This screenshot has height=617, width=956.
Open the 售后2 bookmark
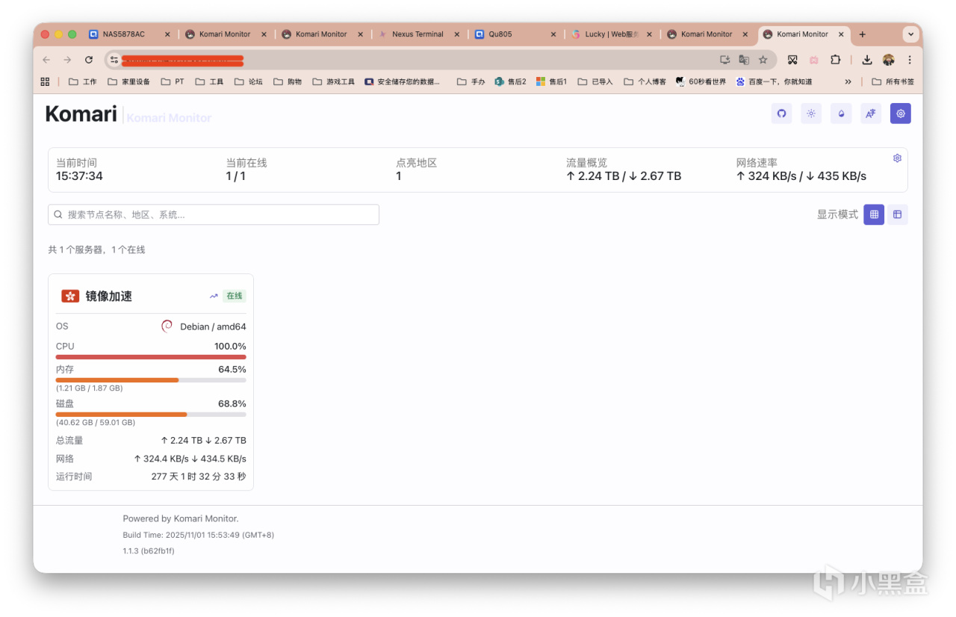tap(510, 81)
